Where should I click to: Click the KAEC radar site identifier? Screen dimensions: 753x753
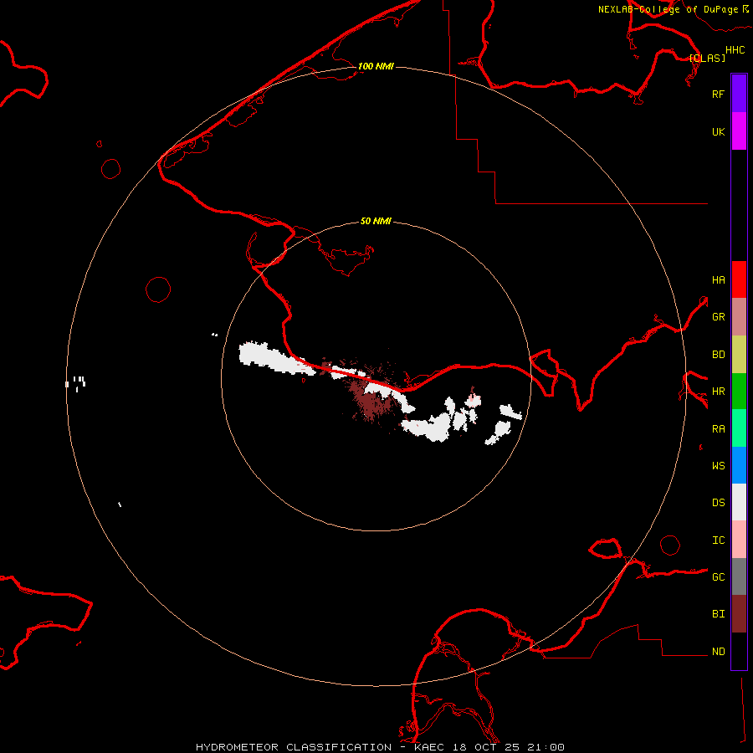point(429,747)
